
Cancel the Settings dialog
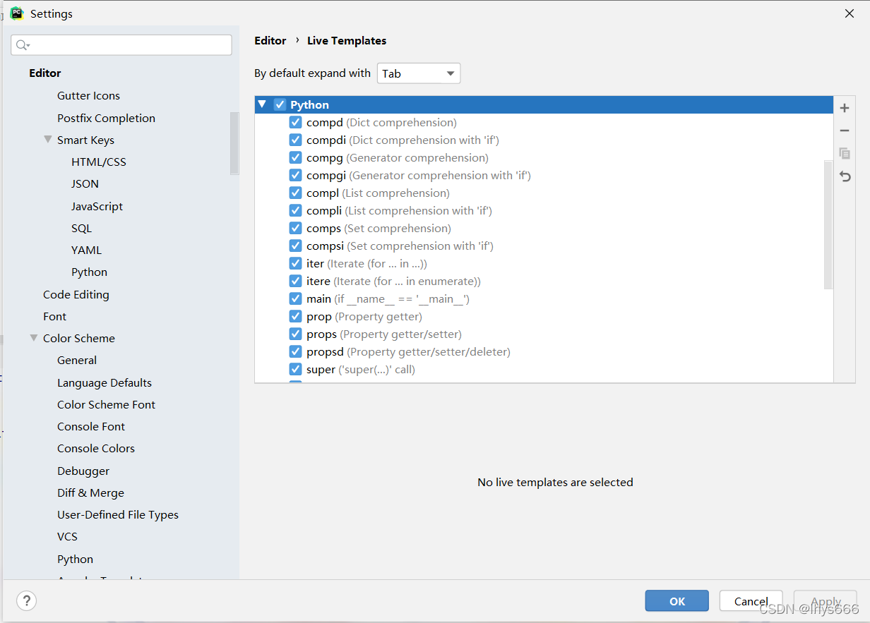pyautogui.click(x=751, y=601)
